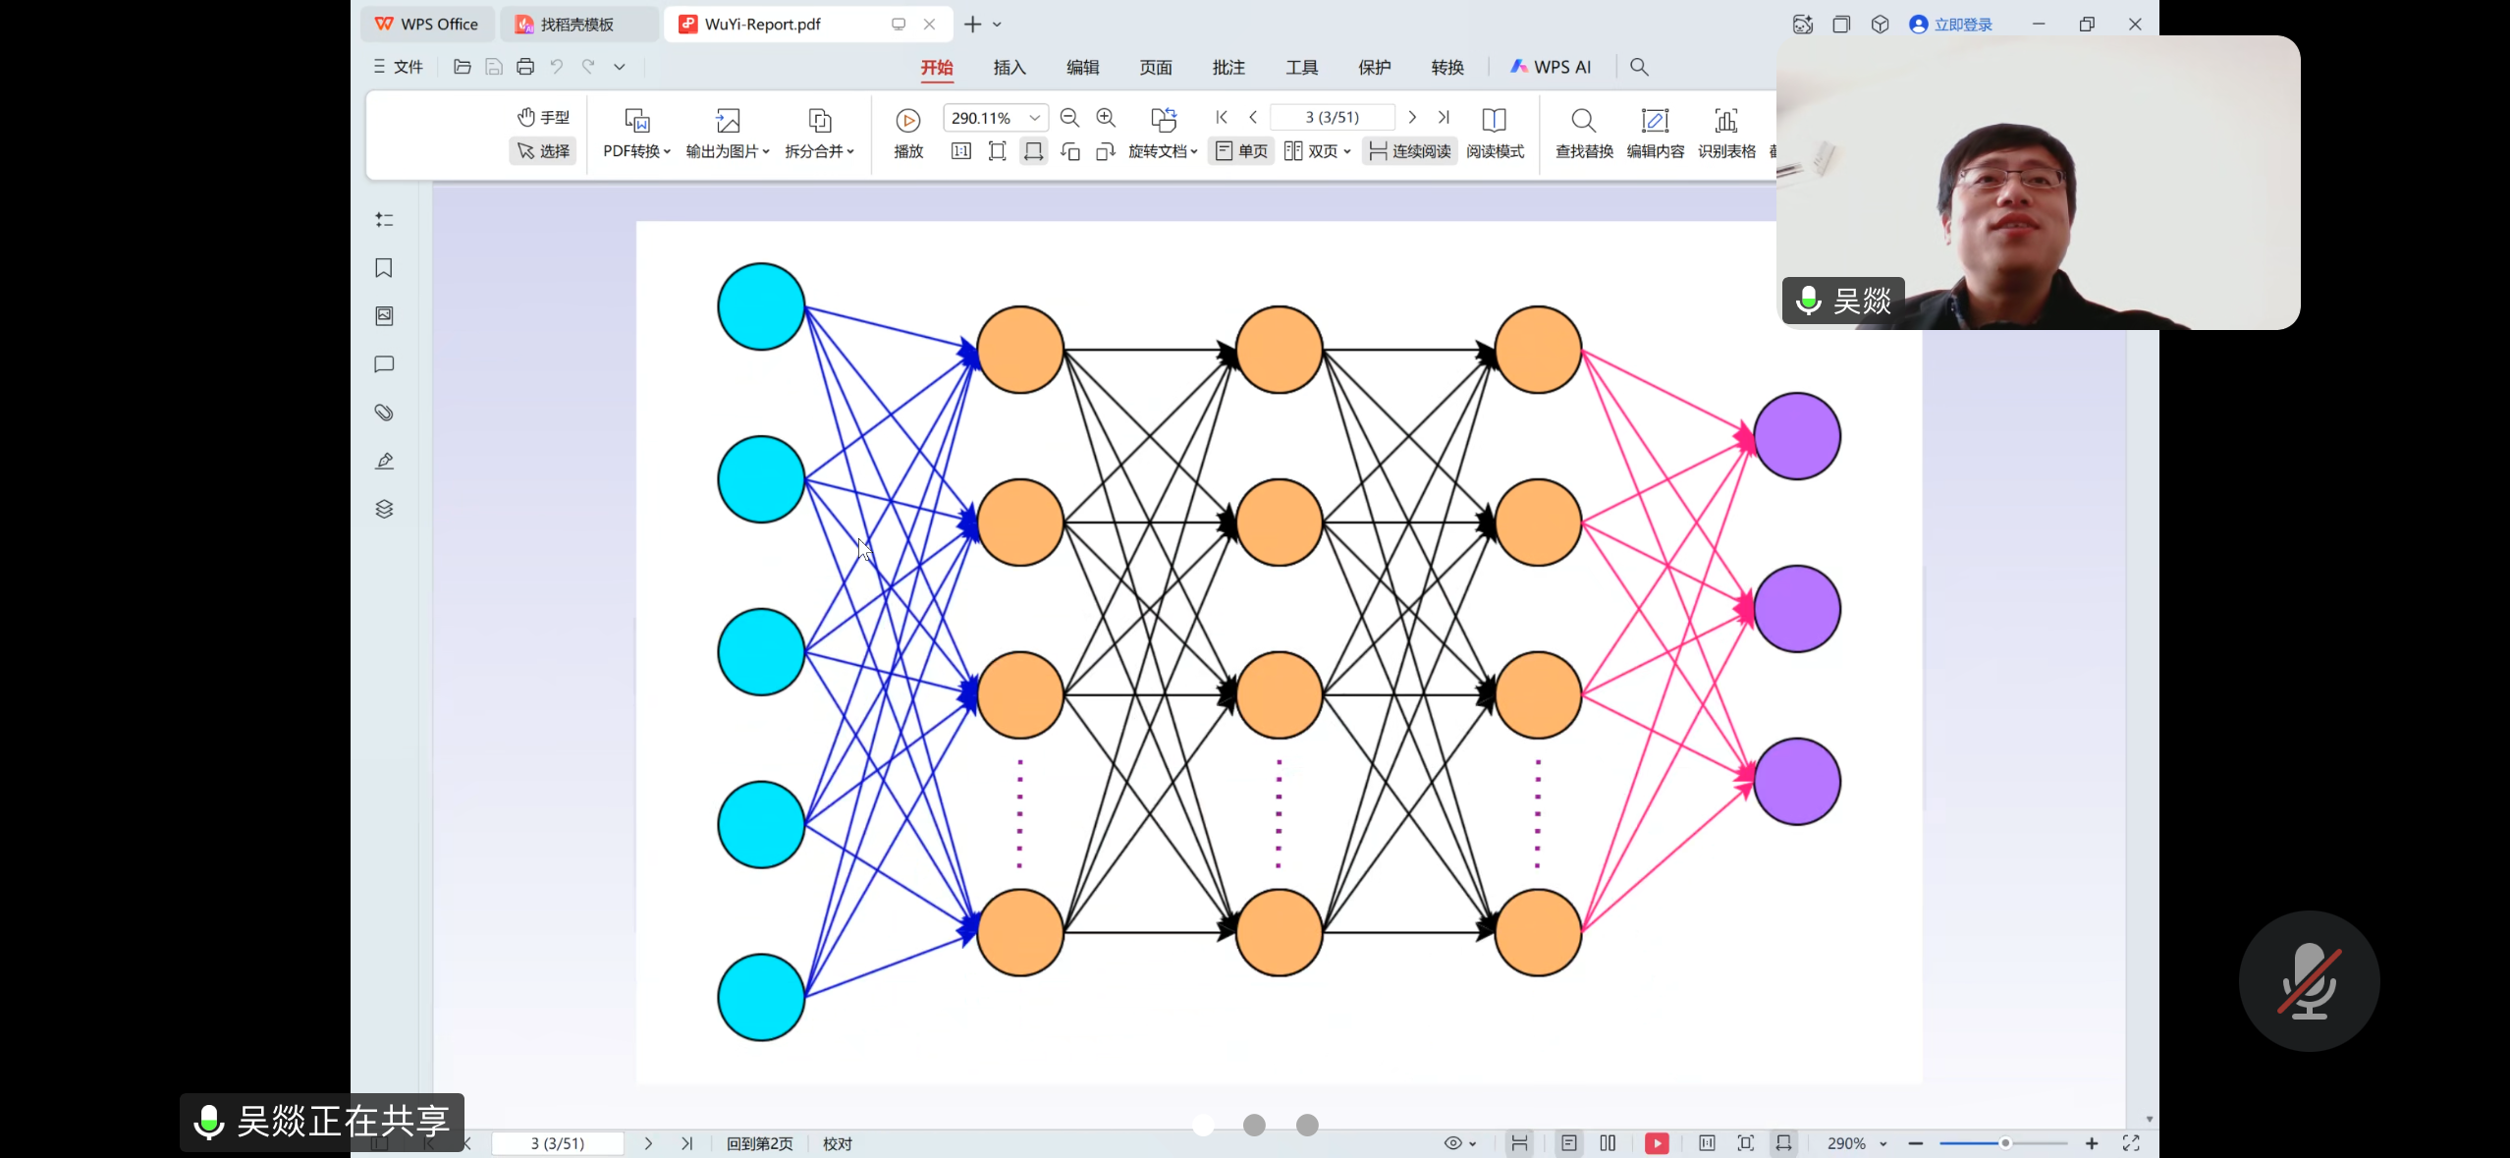Open the thumbnail panel sidebar icon

pyautogui.click(x=384, y=316)
